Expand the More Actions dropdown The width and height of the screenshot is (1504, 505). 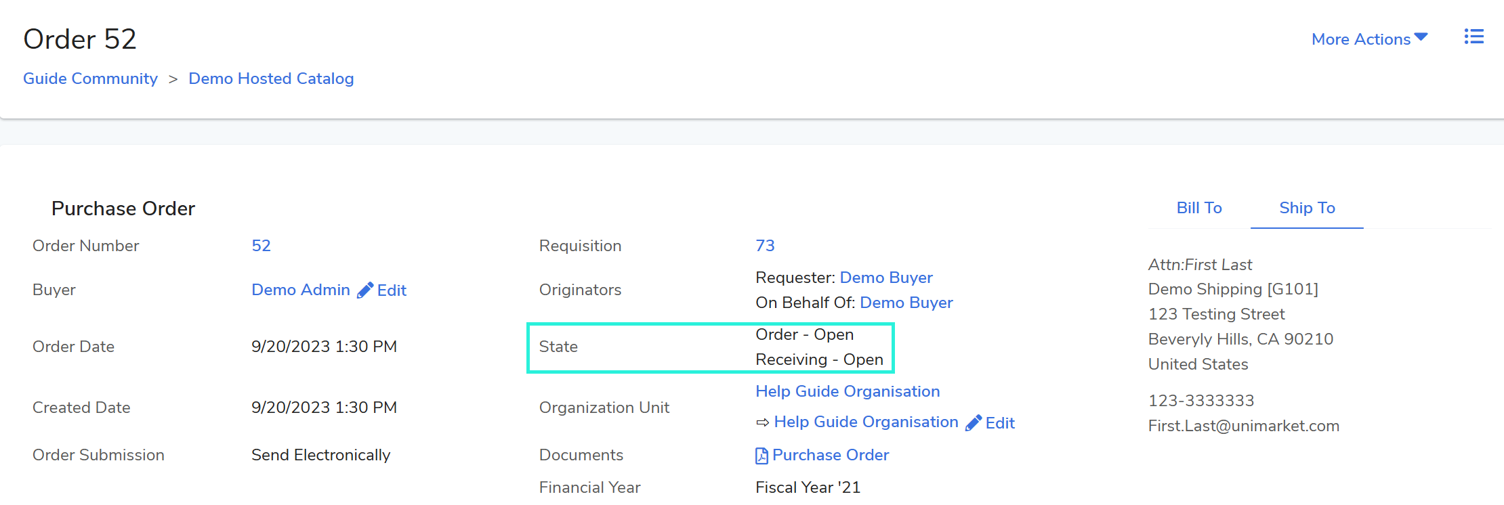(x=1369, y=39)
